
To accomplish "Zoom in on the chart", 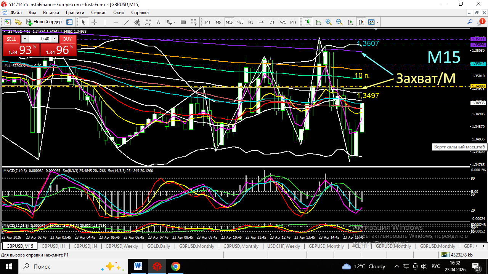I will (x=329, y=22).
